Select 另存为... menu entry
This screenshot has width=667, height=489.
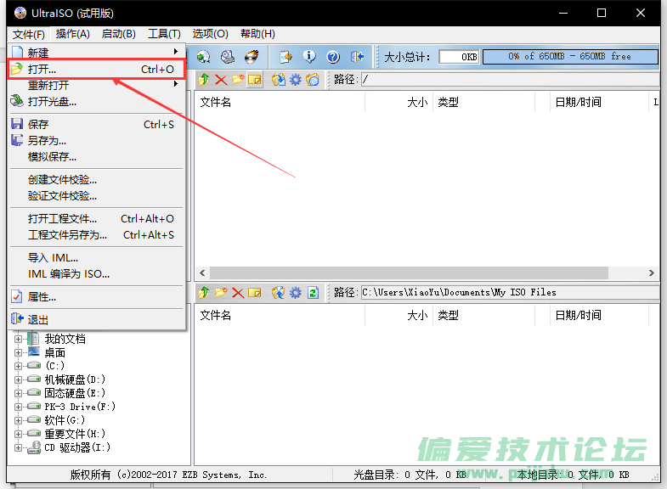coord(47,140)
